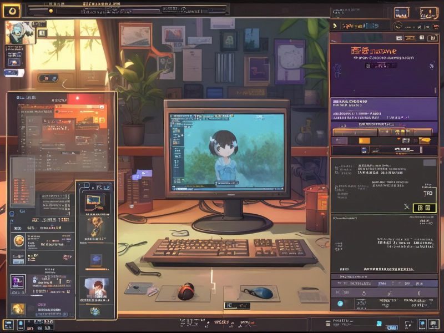Viewport: 444px width, 333px height.
Task: Click the flower doodle icon in the purple panel
Action: (338, 70)
